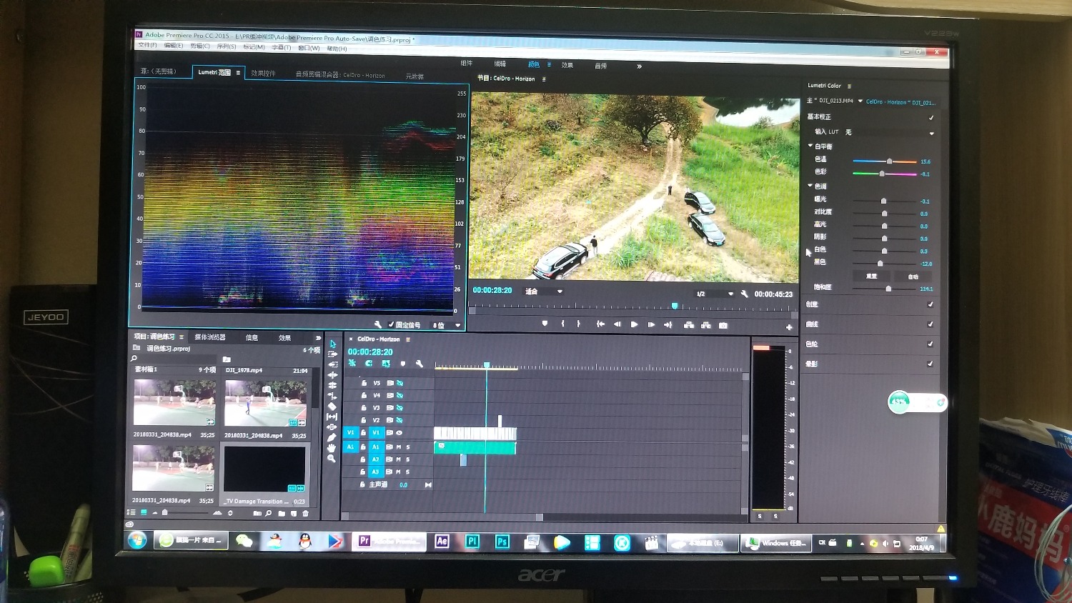Open timeline display settings wrench
This screenshot has width=1072, height=603.
coord(420,364)
